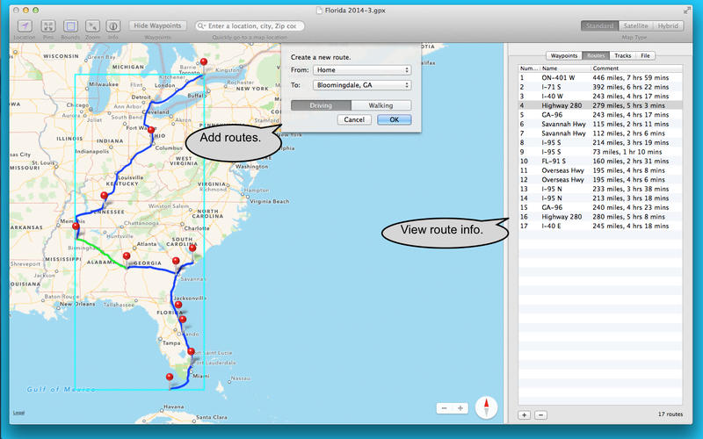Click OK in the new route dialog
Image resolution: width=703 pixels, height=439 pixels.
(394, 119)
